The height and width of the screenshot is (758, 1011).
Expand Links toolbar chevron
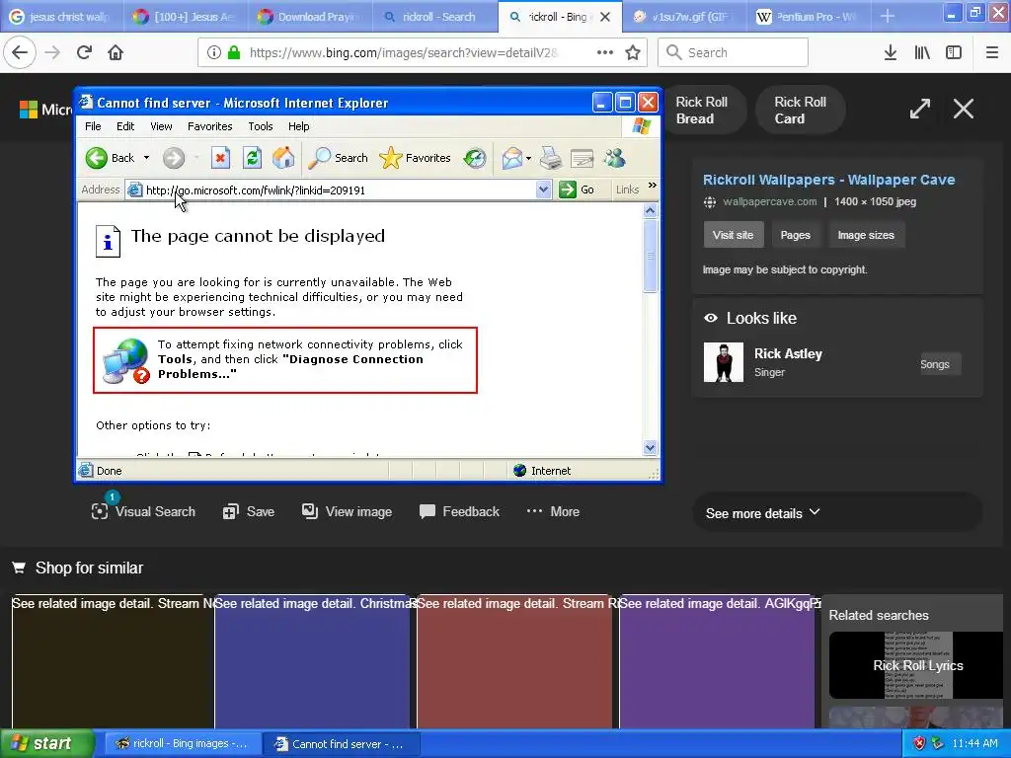pyautogui.click(x=653, y=186)
